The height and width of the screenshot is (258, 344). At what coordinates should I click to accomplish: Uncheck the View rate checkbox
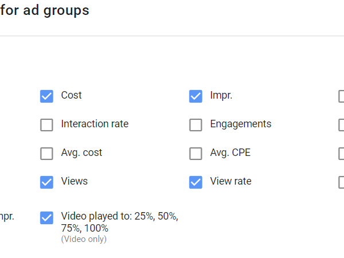[x=196, y=182]
